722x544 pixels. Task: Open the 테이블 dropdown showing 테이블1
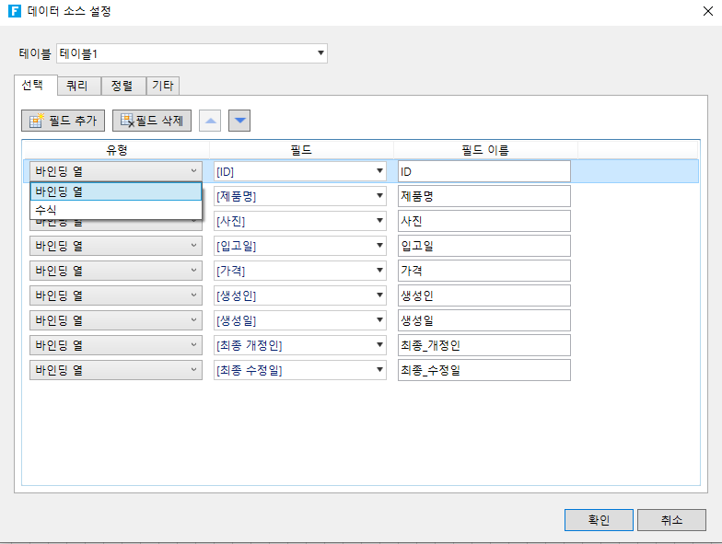(192, 53)
